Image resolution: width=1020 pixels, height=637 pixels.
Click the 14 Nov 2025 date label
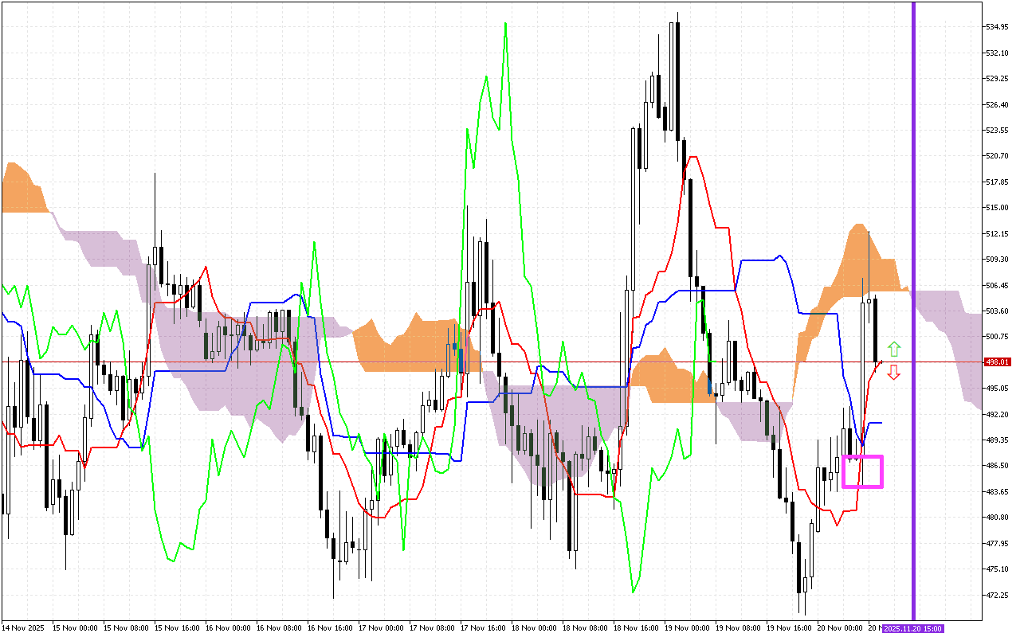pyautogui.click(x=22, y=628)
